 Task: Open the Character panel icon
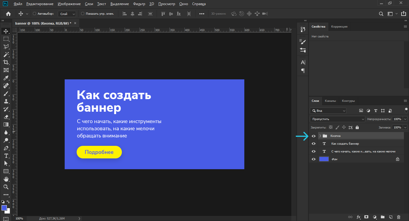click(x=303, y=63)
